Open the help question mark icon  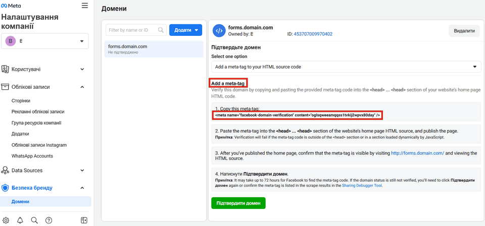point(49,220)
